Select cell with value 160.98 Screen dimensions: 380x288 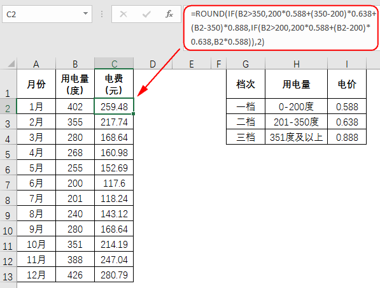(x=114, y=152)
